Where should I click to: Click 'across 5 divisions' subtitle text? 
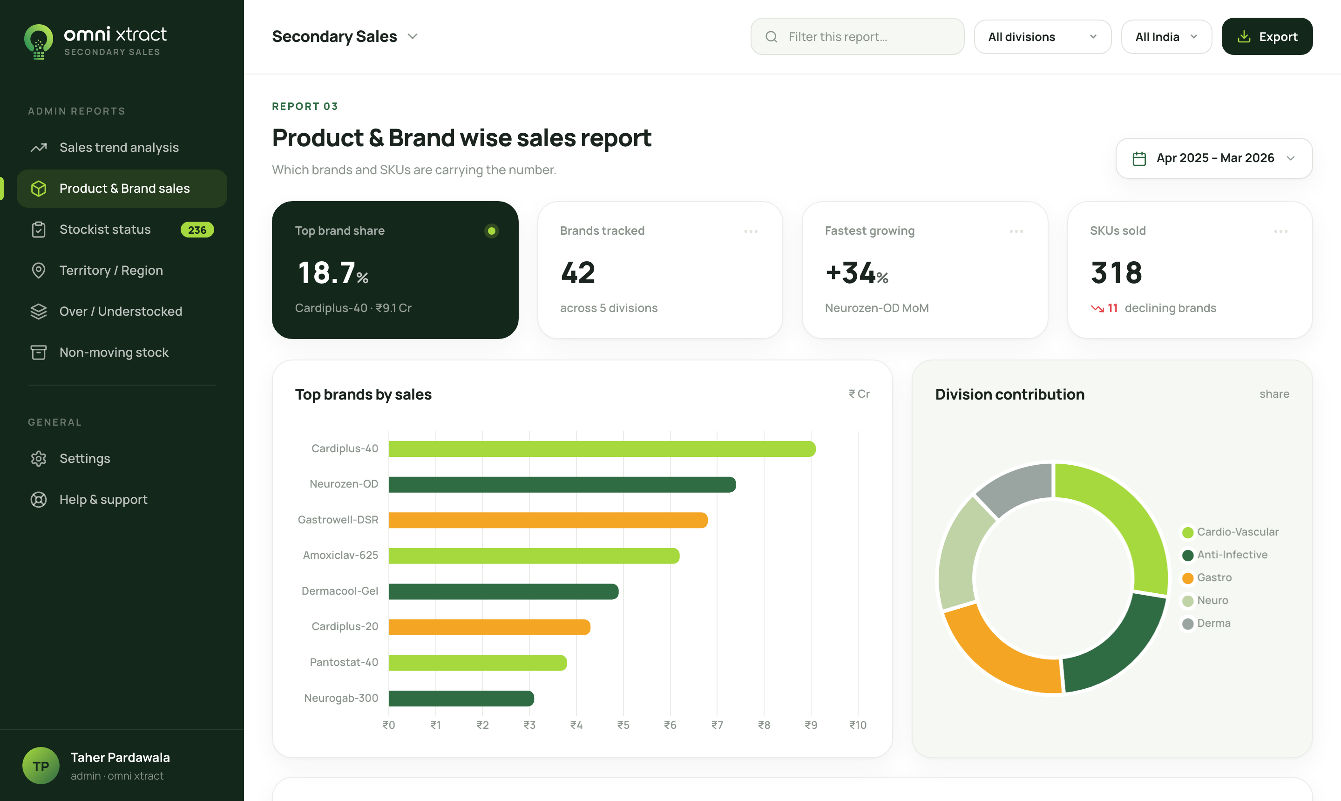(609, 308)
